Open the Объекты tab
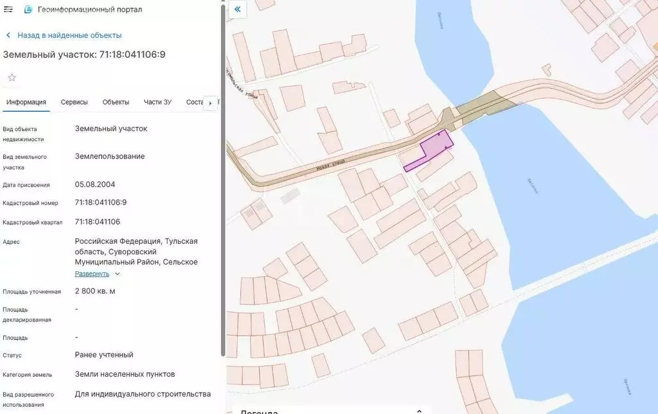658x414 pixels. coord(116,102)
